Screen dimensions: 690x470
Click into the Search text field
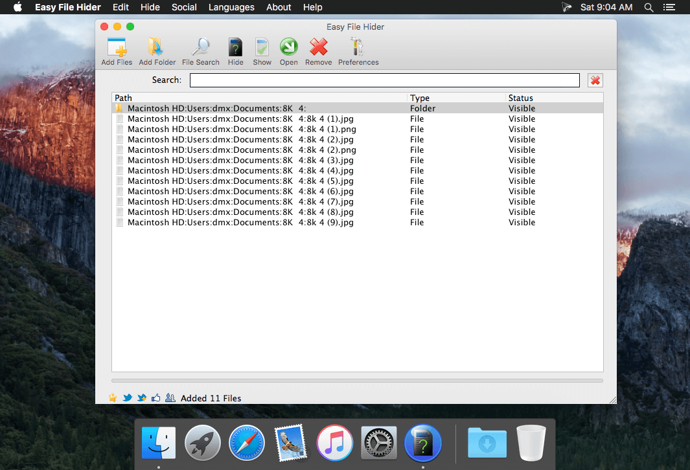coord(385,80)
